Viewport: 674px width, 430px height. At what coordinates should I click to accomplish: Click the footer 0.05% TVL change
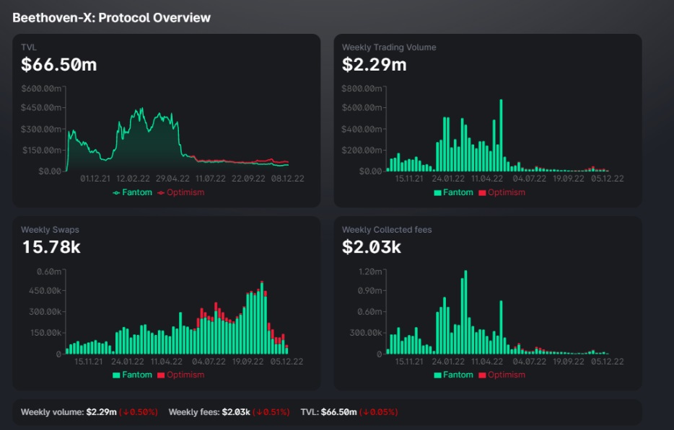click(379, 412)
